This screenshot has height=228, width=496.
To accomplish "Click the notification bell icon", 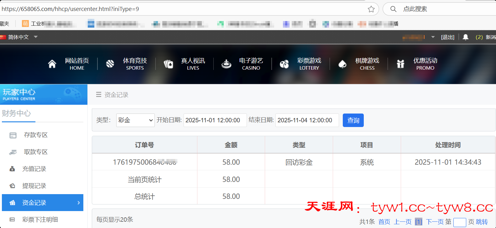I will [x=466, y=37].
